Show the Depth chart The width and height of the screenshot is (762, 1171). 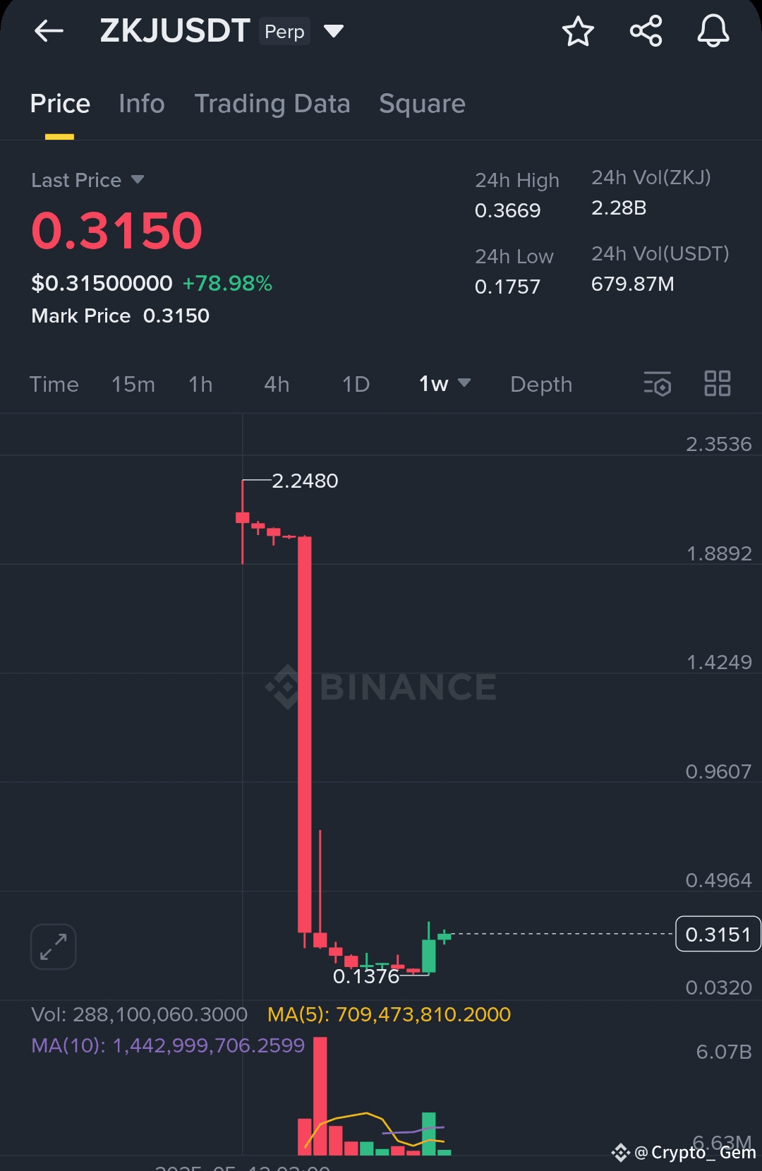(541, 384)
